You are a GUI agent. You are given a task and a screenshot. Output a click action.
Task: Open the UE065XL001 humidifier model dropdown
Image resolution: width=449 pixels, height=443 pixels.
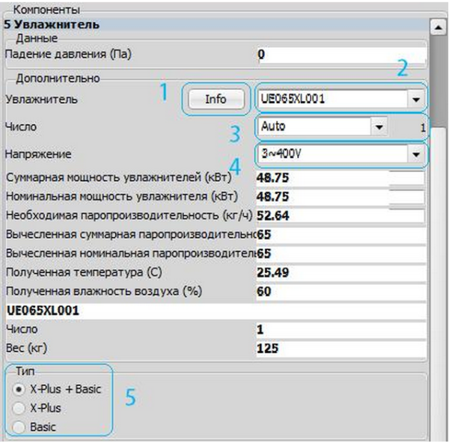[414, 99]
